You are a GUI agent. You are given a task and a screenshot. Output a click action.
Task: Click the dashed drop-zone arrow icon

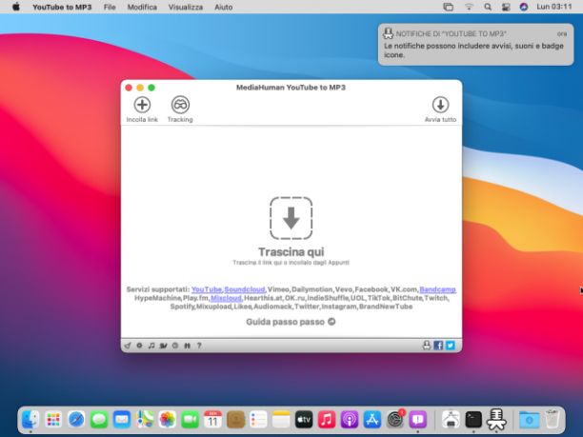click(291, 218)
